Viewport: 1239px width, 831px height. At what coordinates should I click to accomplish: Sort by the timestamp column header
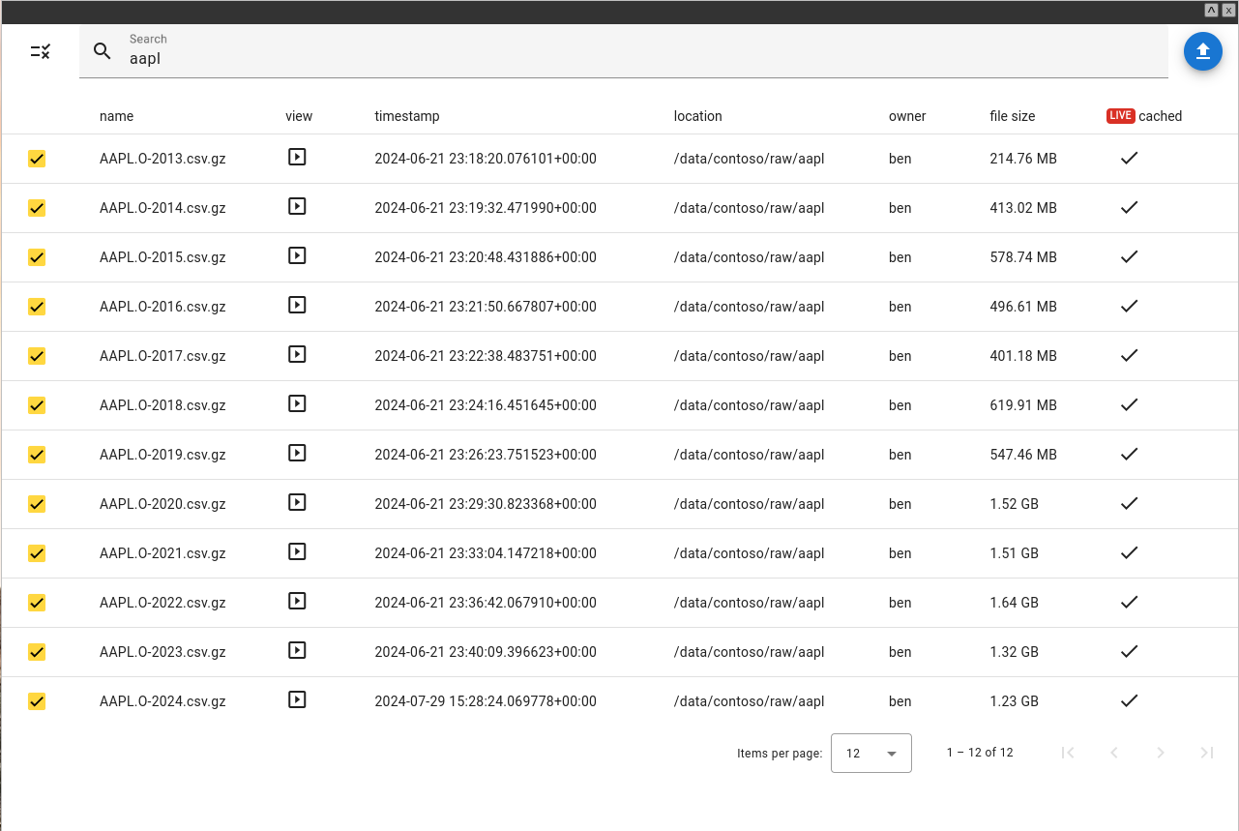pos(407,116)
